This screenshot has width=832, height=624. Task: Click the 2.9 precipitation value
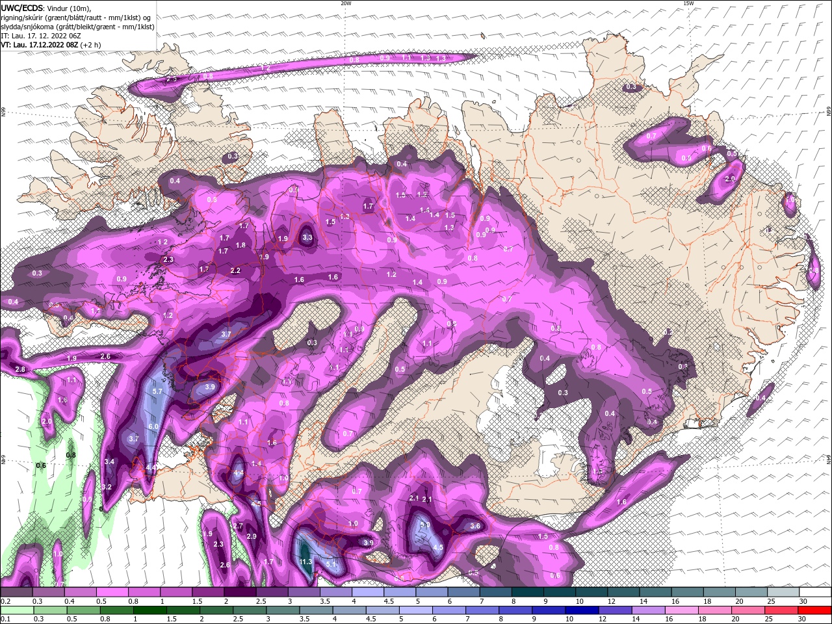pyautogui.click(x=252, y=536)
